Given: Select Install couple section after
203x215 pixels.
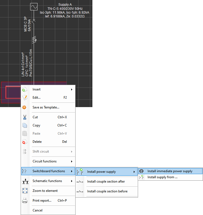Looking at the screenshot, I should coord(107,181).
